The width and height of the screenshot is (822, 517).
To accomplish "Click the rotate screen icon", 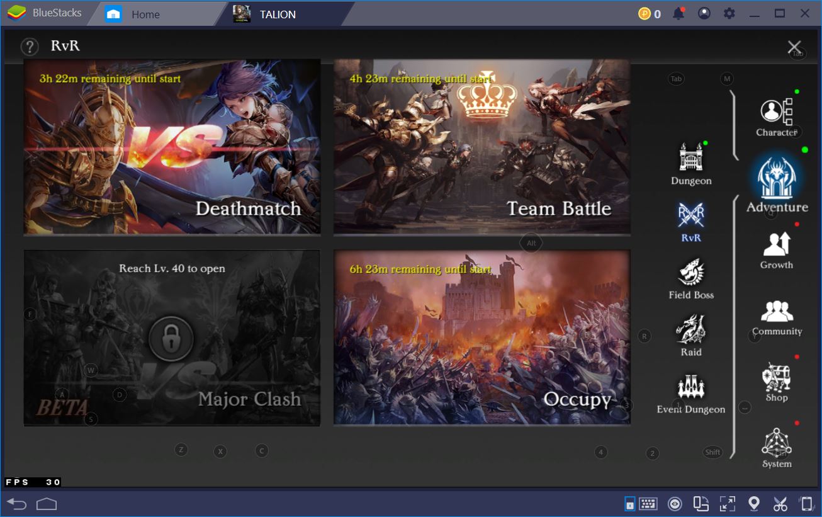I will 701,503.
